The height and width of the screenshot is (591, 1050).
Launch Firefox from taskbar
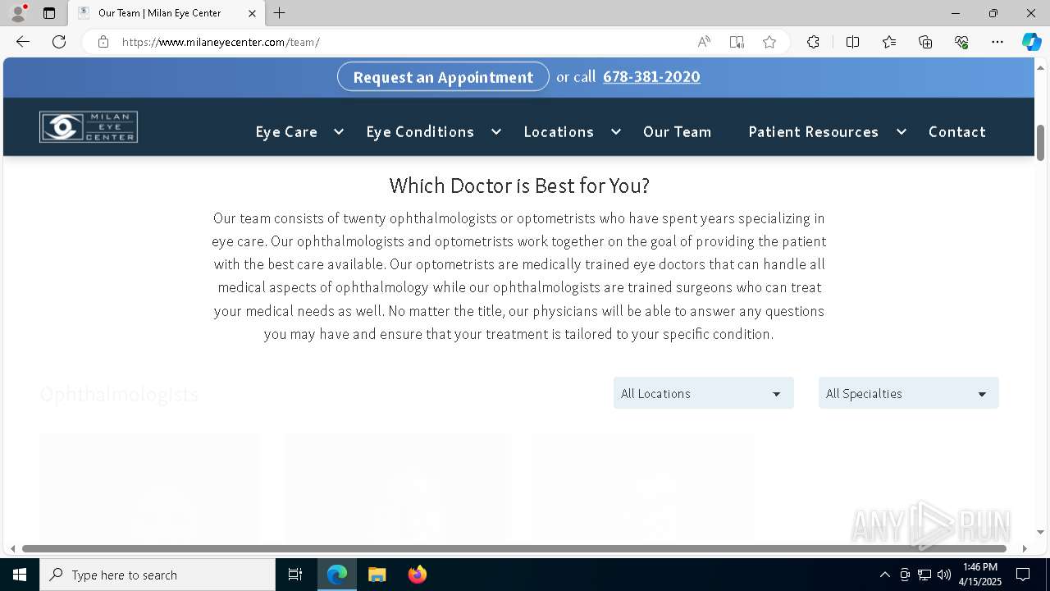[x=418, y=575]
